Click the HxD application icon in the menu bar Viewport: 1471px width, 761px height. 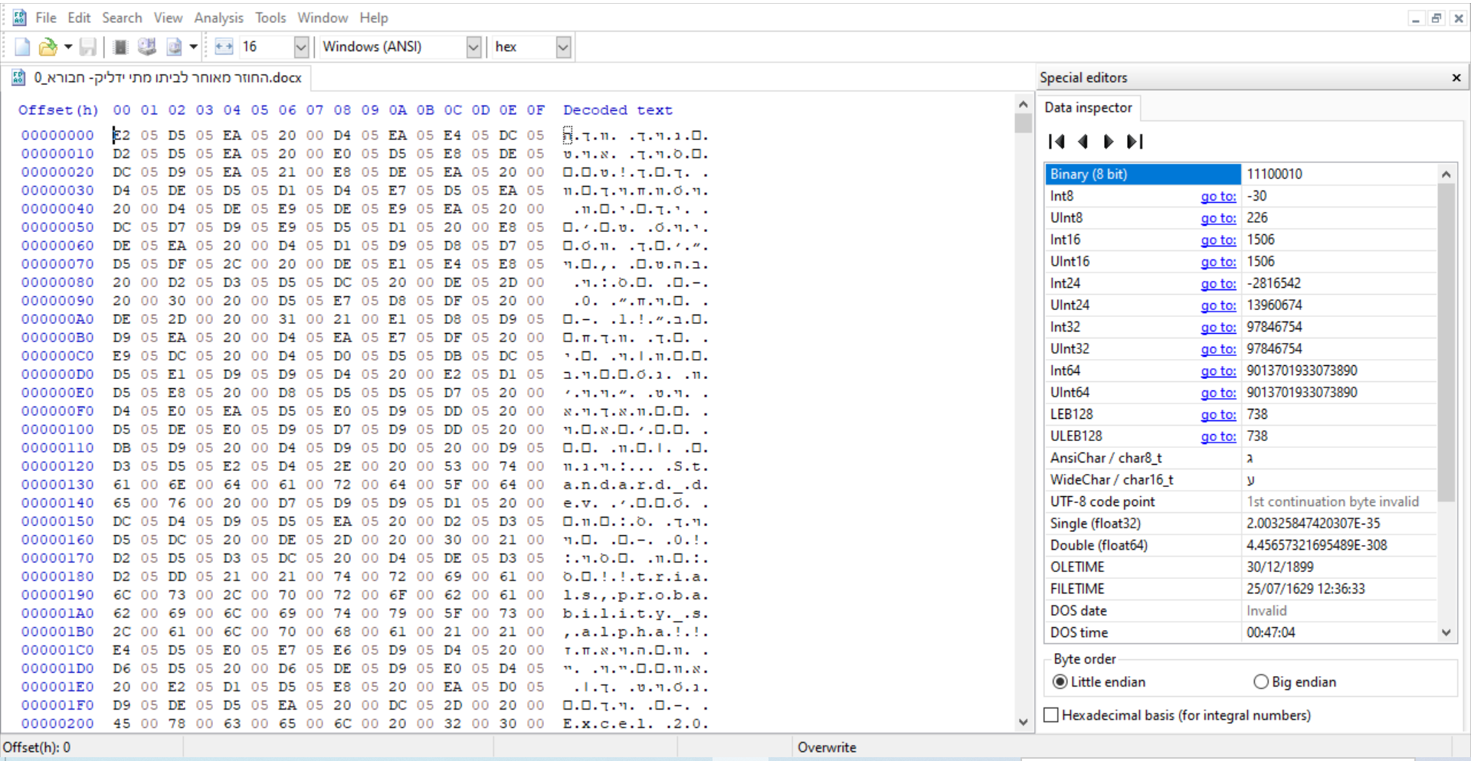point(19,18)
